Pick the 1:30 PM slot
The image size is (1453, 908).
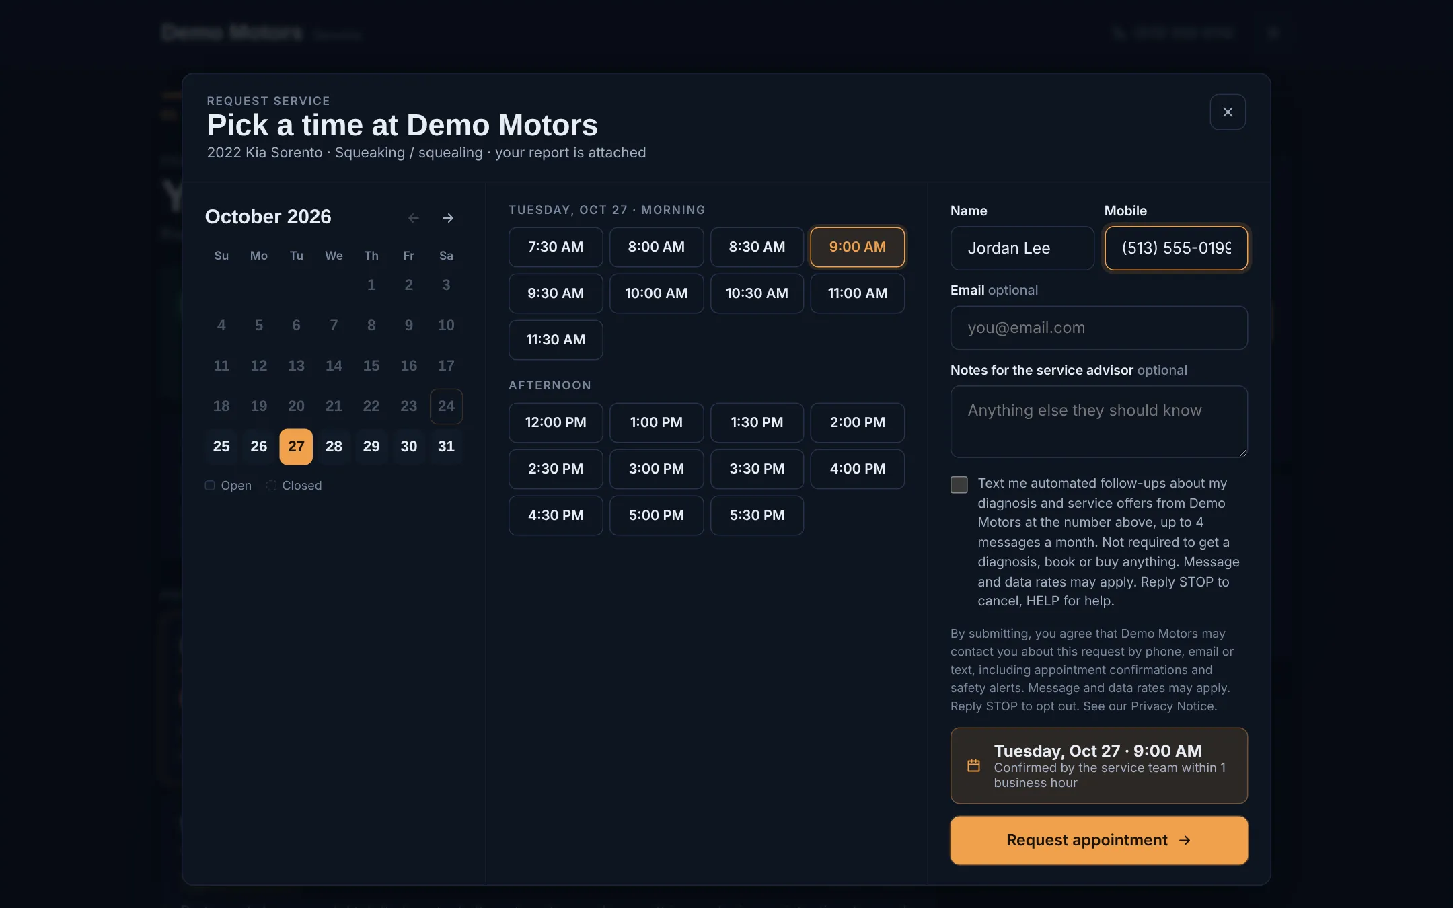coord(757,422)
